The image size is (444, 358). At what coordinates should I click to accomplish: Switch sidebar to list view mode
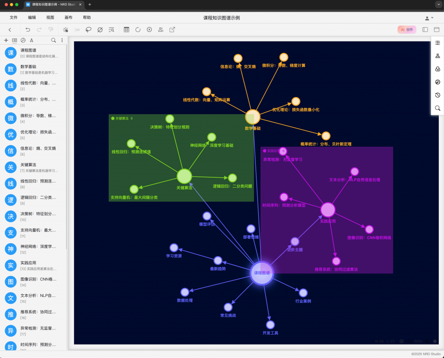15,40
